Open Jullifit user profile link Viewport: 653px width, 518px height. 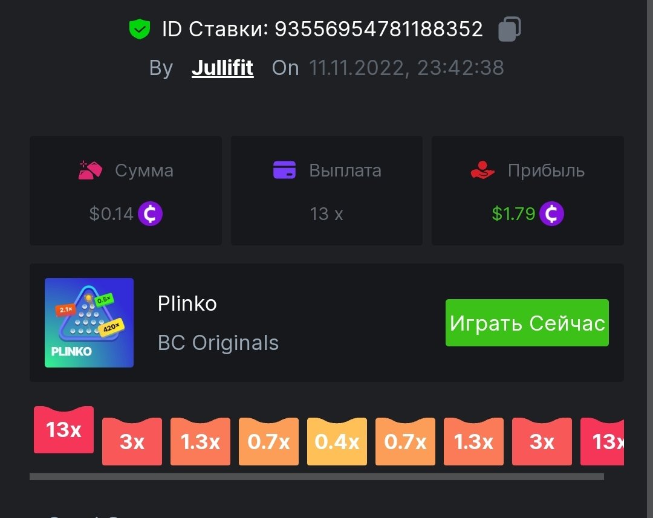click(x=223, y=68)
